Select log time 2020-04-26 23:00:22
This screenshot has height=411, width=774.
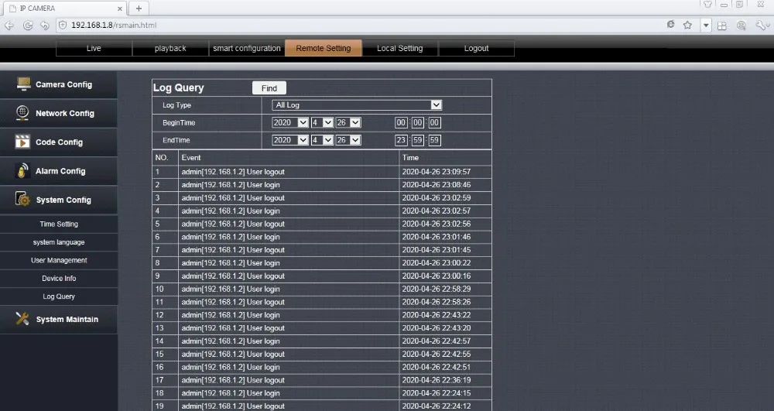click(x=437, y=263)
